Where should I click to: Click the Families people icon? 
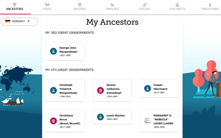pyautogui.click(x=112, y=4)
